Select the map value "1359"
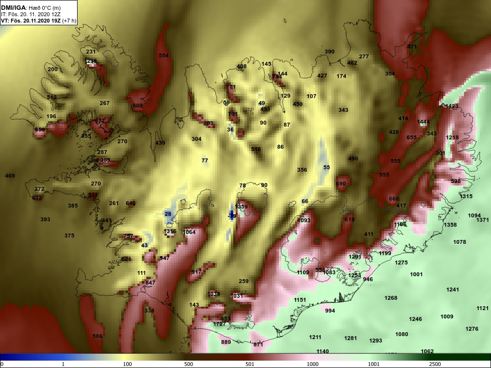The width and height of the screenshot is (491, 368). pos(241,207)
